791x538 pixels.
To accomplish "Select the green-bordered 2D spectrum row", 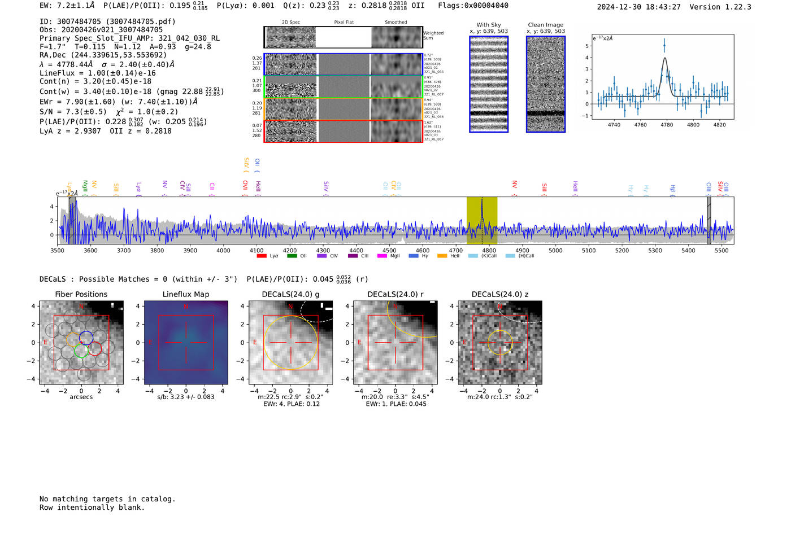I will pos(344,87).
